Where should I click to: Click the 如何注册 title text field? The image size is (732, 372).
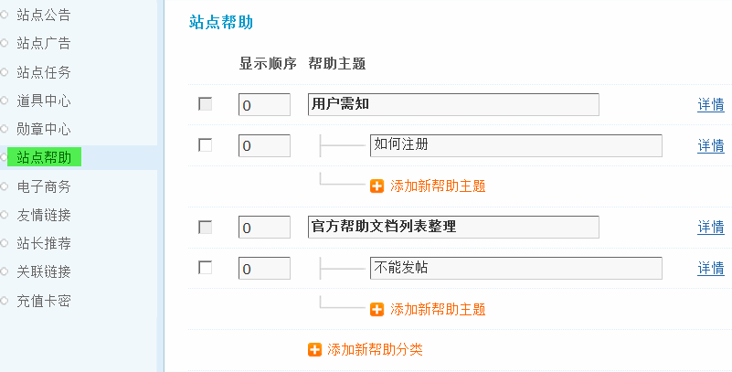tap(515, 144)
